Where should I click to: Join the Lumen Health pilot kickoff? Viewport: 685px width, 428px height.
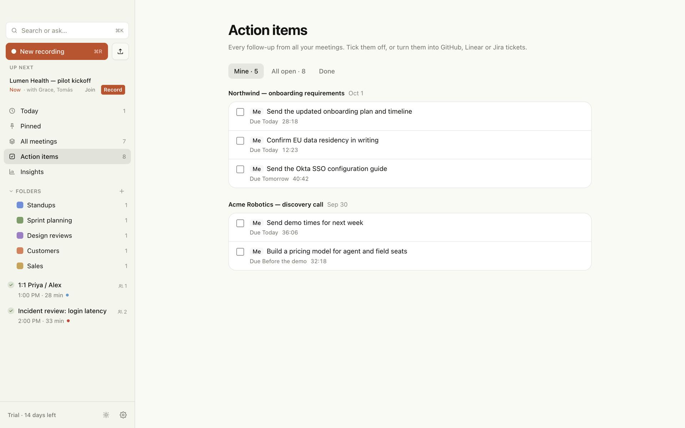click(90, 90)
